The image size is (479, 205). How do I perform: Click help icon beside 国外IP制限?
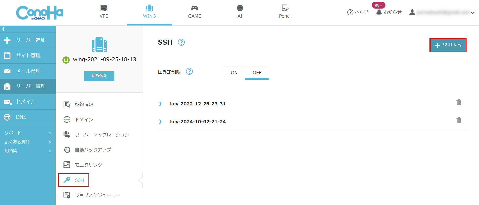tap(189, 72)
